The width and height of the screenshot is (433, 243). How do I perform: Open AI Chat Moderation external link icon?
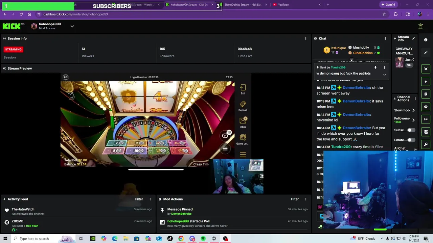(415, 150)
